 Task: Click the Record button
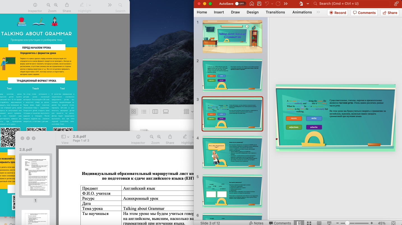pyautogui.click(x=338, y=13)
